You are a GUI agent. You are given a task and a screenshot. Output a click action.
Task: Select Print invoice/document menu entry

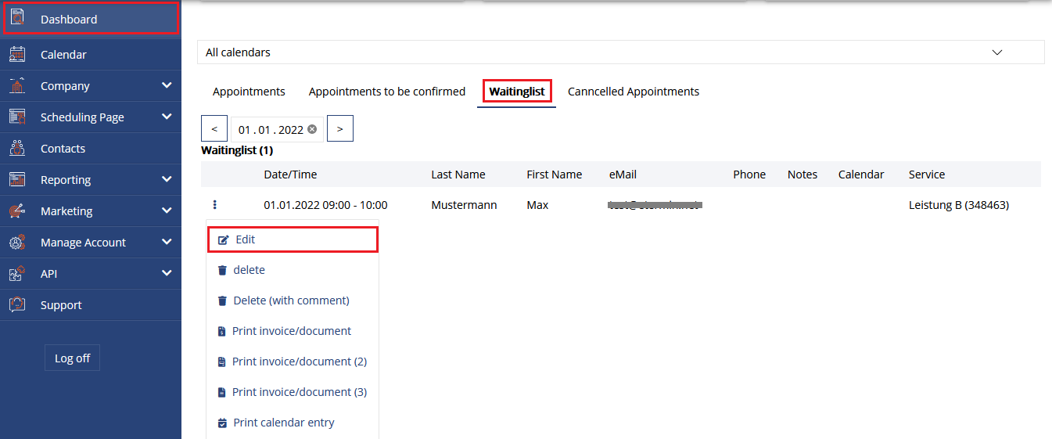click(x=293, y=331)
